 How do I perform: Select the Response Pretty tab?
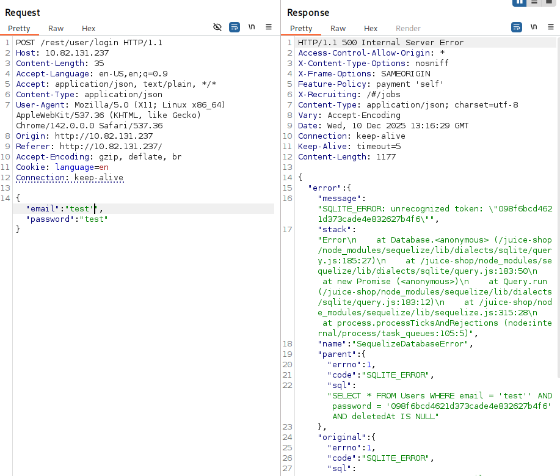tap(301, 29)
